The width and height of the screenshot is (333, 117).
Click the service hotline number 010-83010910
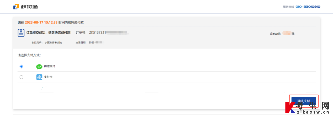coord(308,7)
